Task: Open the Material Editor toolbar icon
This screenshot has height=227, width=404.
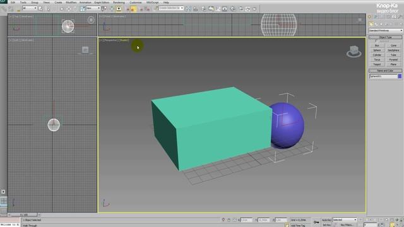Action: pos(233,9)
